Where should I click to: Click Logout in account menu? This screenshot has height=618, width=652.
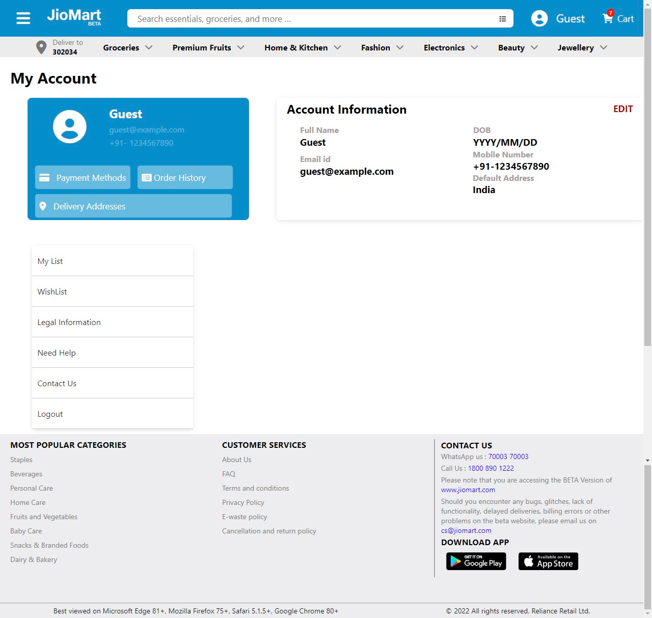tap(113, 414)
